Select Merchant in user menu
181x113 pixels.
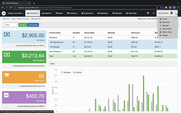166,22
